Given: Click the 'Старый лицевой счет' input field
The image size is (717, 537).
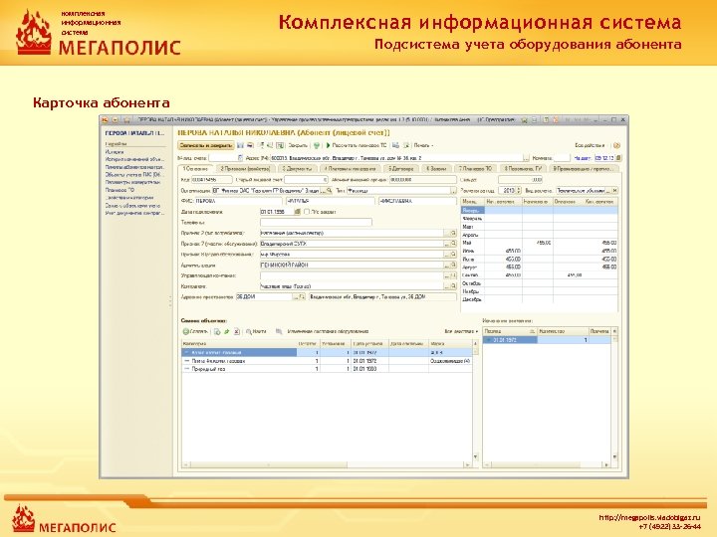Looking at the screenshot, I should click(306, 179).
